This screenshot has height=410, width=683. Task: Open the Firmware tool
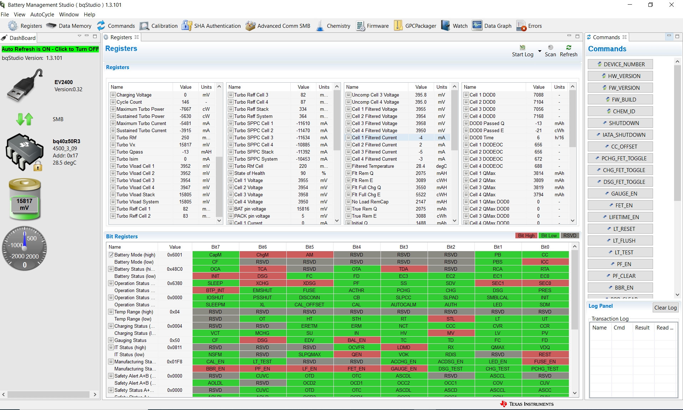pos(372,26)
